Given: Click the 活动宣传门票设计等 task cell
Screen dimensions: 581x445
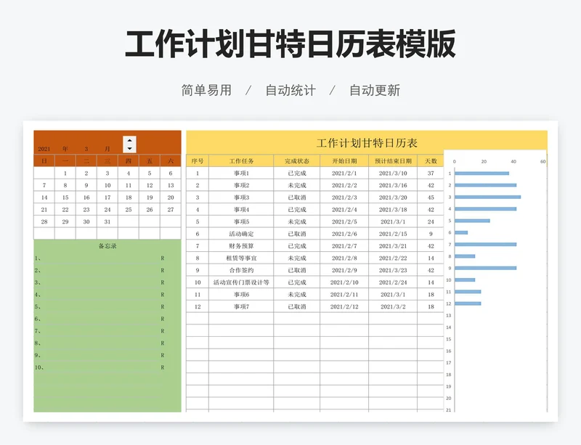Looking at the screenshot, I should click(241, 282).
